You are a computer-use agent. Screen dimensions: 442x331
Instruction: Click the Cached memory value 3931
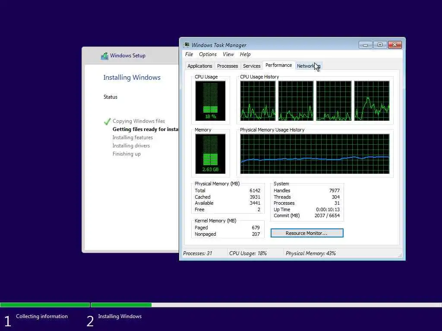255,197
